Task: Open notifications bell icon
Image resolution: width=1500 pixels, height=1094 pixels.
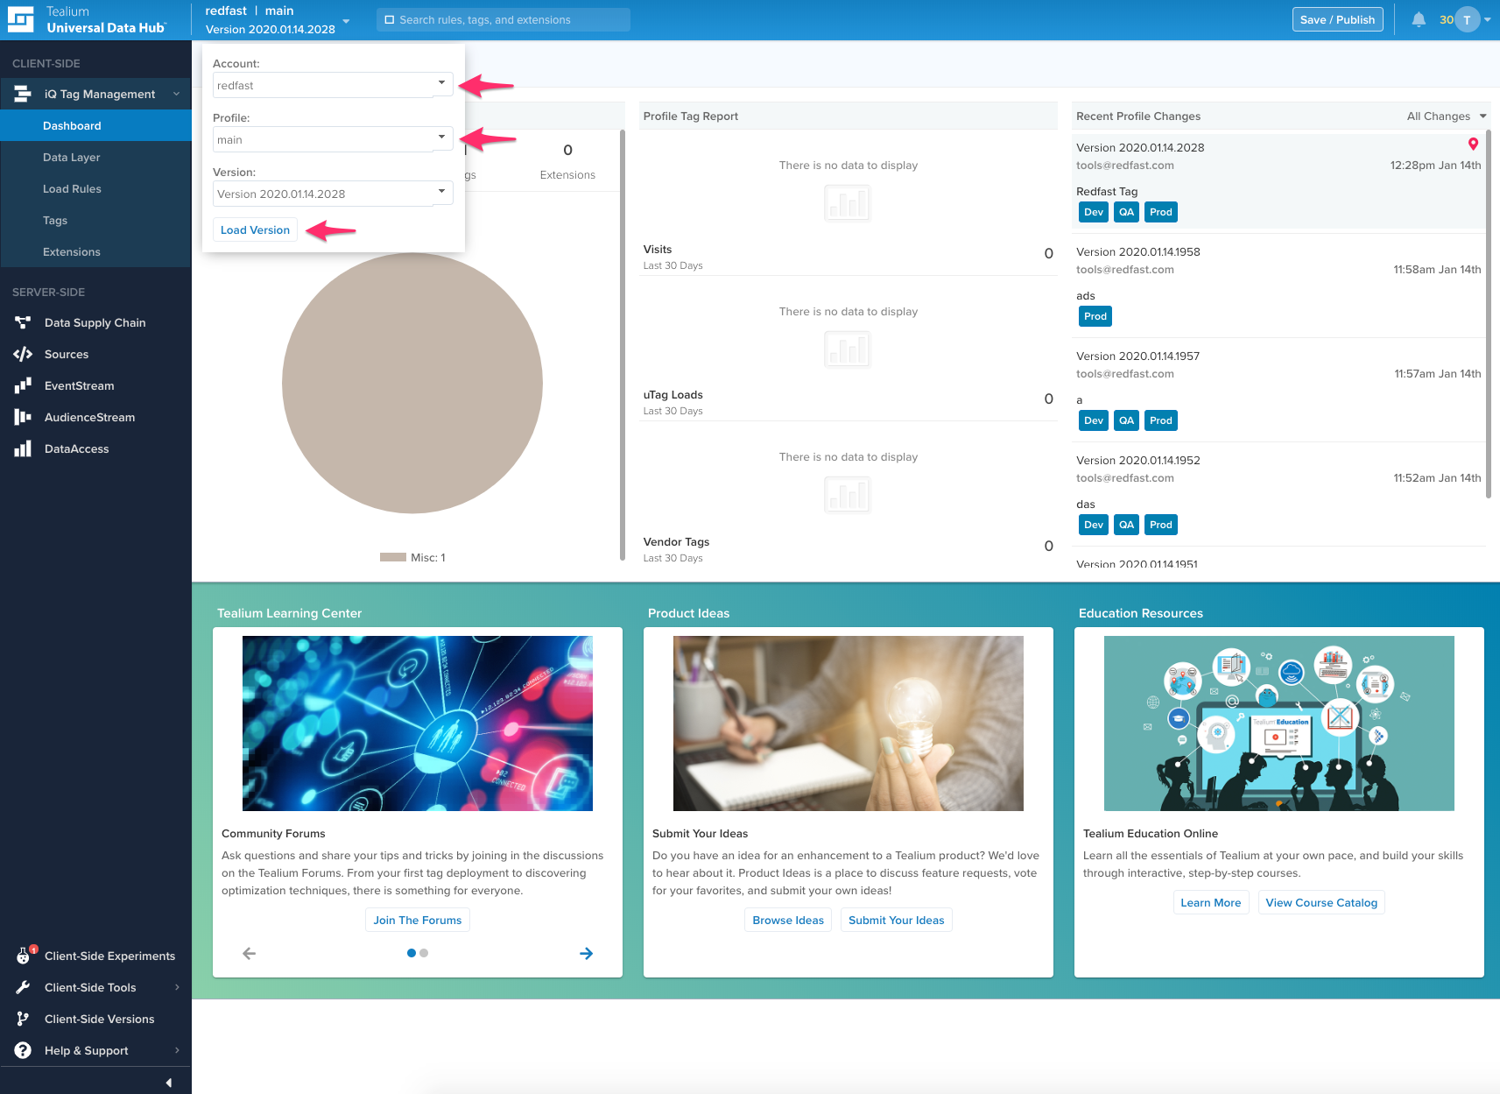Action: tap(1419, 19)
